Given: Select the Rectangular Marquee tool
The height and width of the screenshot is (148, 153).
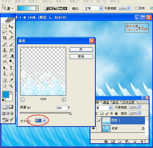Looking at the screenshot, I should click(x=4, y=27).
